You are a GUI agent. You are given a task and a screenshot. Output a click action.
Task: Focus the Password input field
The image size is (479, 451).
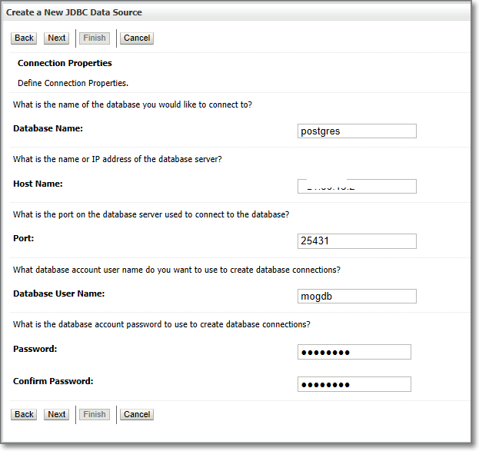click(354, 352)
